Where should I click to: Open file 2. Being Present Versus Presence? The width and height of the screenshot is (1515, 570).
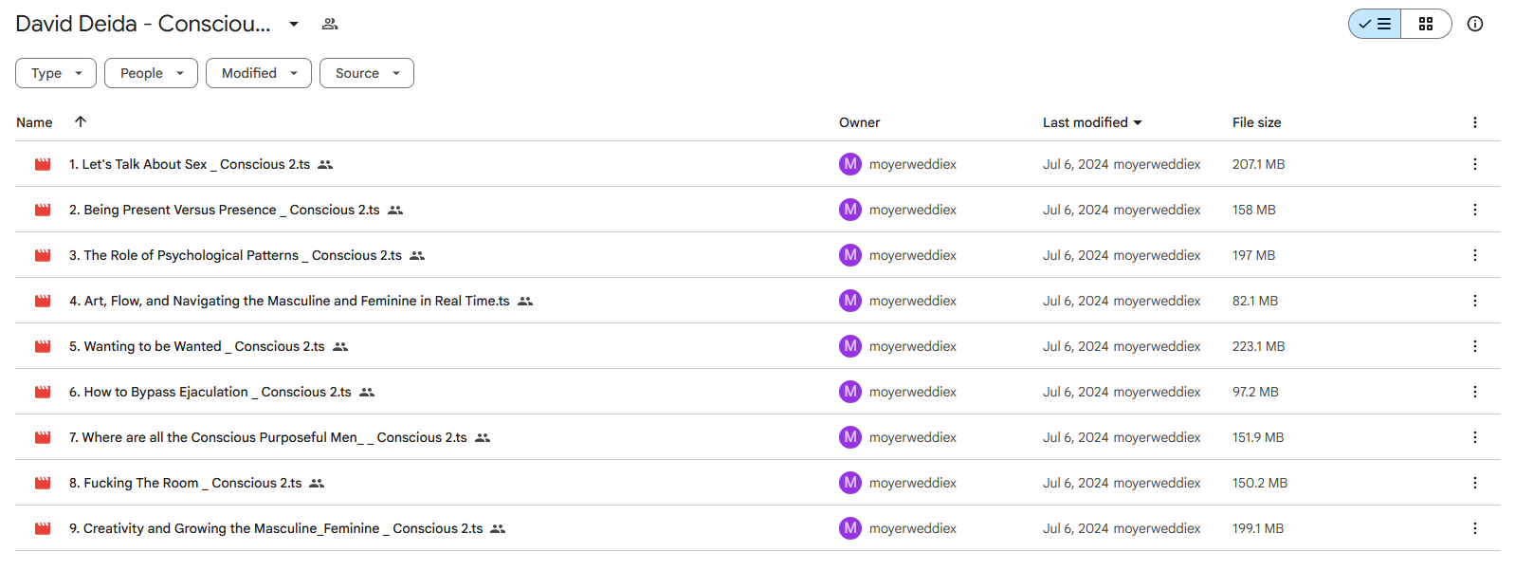point(225,210)
